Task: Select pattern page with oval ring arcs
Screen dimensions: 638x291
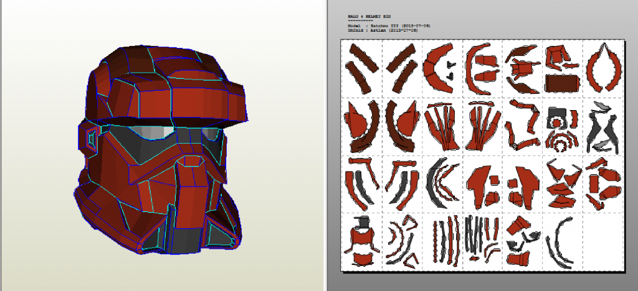Action: [603, 69]
